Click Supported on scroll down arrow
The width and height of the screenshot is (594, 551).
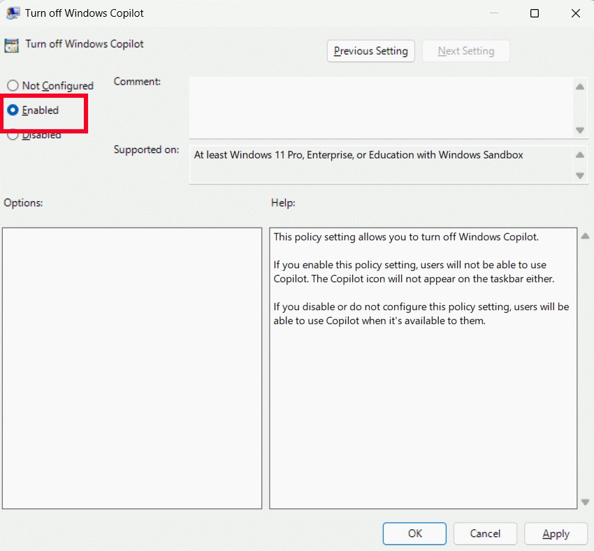coord(579,175)
